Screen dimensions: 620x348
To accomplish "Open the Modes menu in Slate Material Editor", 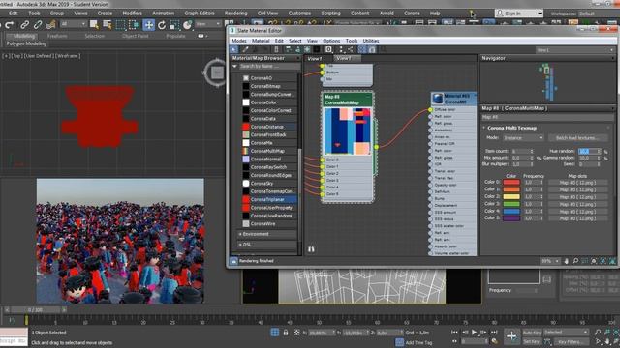I will click(x=239, y=41).
